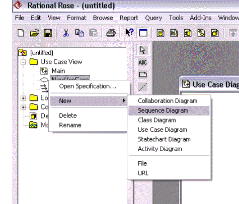Click the Paste toolbar icon

[93, 33]
